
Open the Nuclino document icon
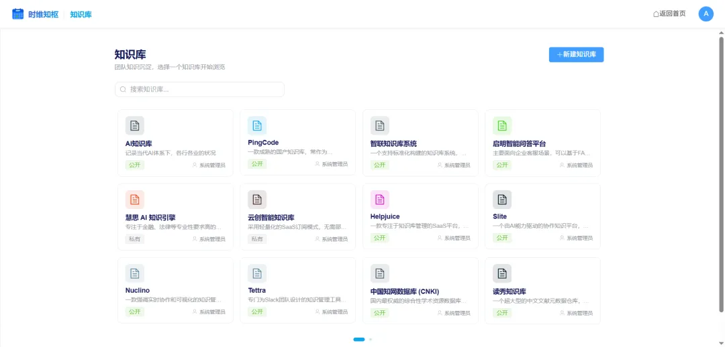[134, 273]
